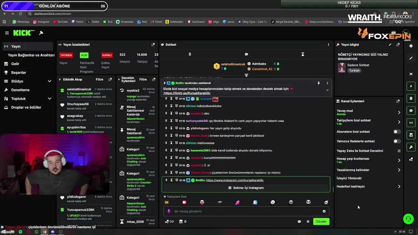Click Sekme-İçi Instagram button
418x235 pixels.
pyautogui.click(x=246, y=188)
